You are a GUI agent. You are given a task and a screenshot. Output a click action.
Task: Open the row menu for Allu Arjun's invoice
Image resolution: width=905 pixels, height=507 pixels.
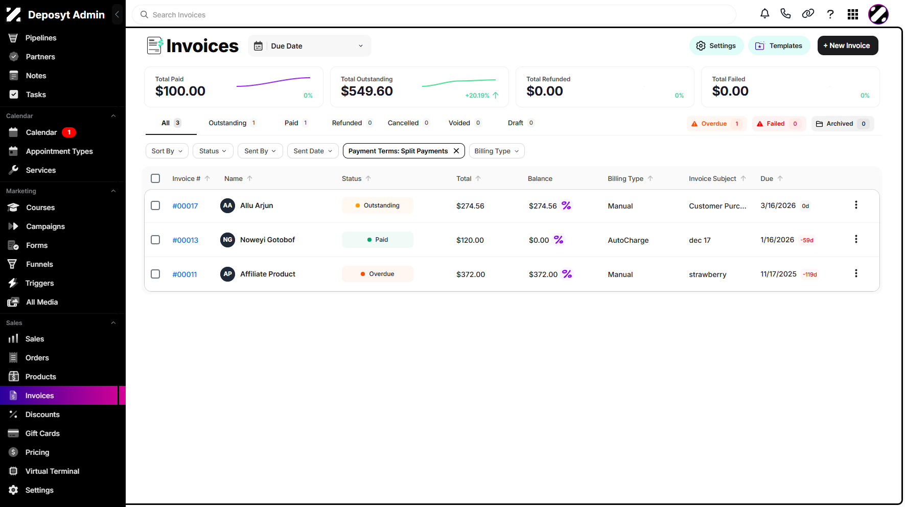coord(856,205)
